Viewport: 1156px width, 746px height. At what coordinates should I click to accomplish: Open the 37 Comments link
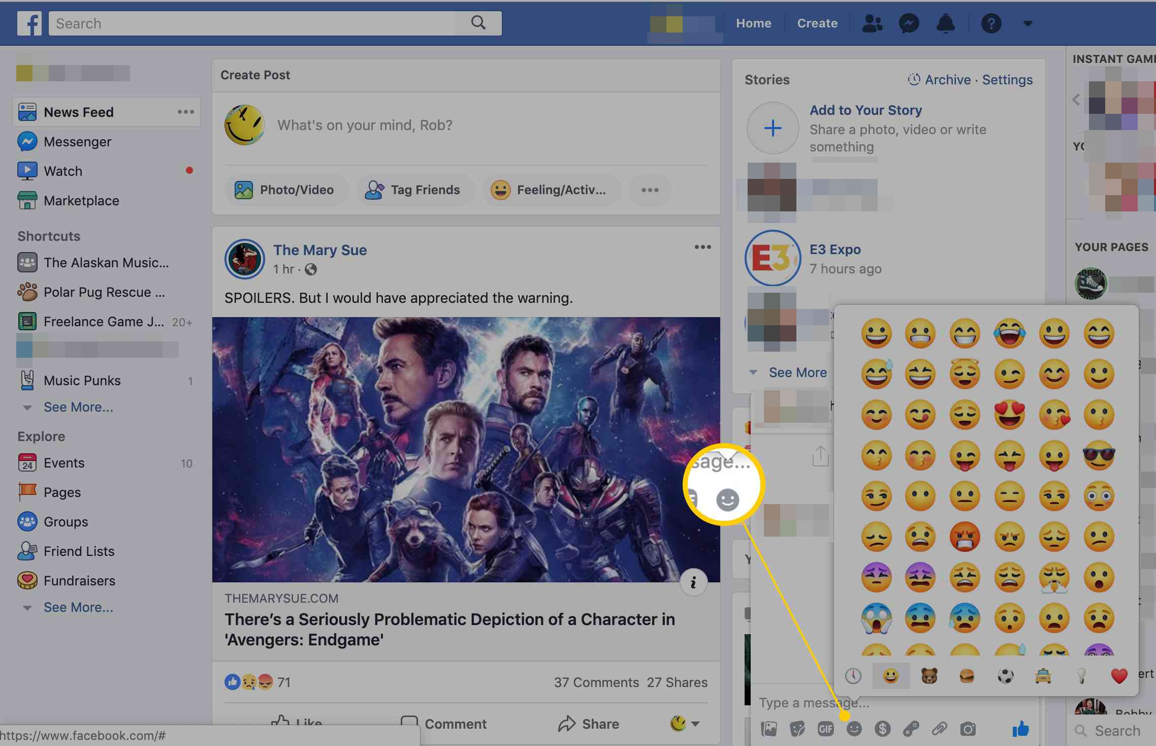(596, 682)
